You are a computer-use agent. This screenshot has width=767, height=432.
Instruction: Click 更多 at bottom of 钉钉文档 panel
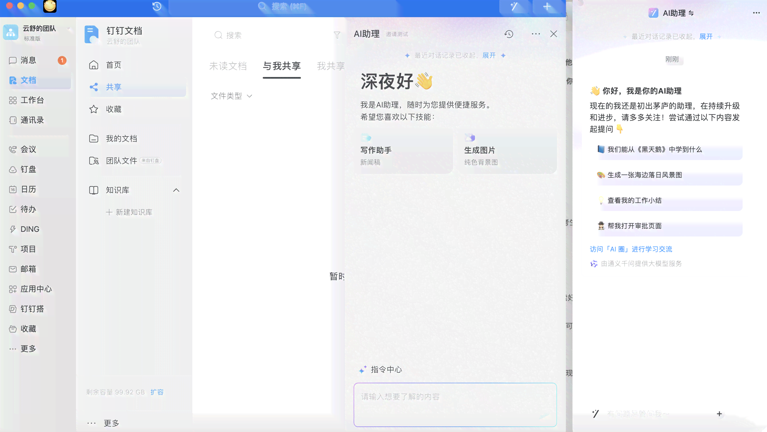104,423
